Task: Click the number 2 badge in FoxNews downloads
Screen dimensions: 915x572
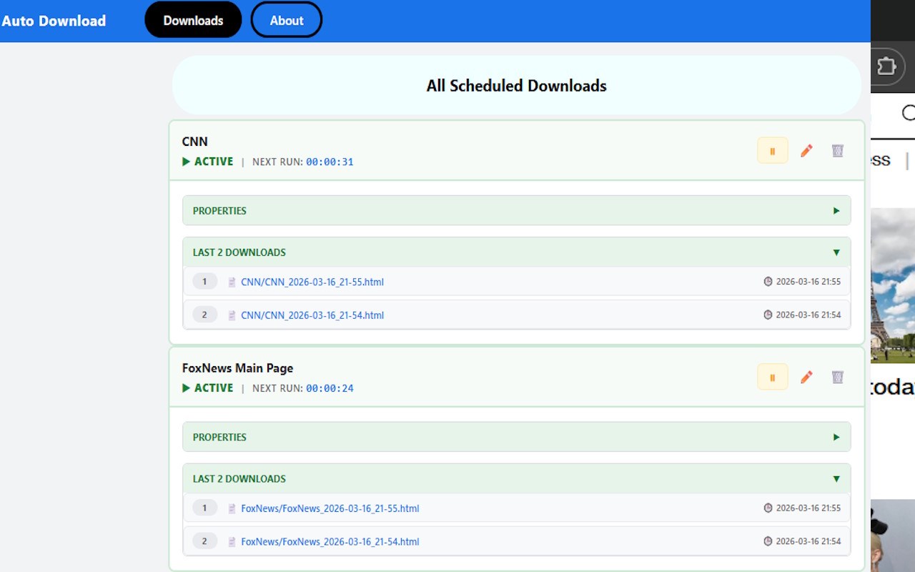Action: point(204,541)
